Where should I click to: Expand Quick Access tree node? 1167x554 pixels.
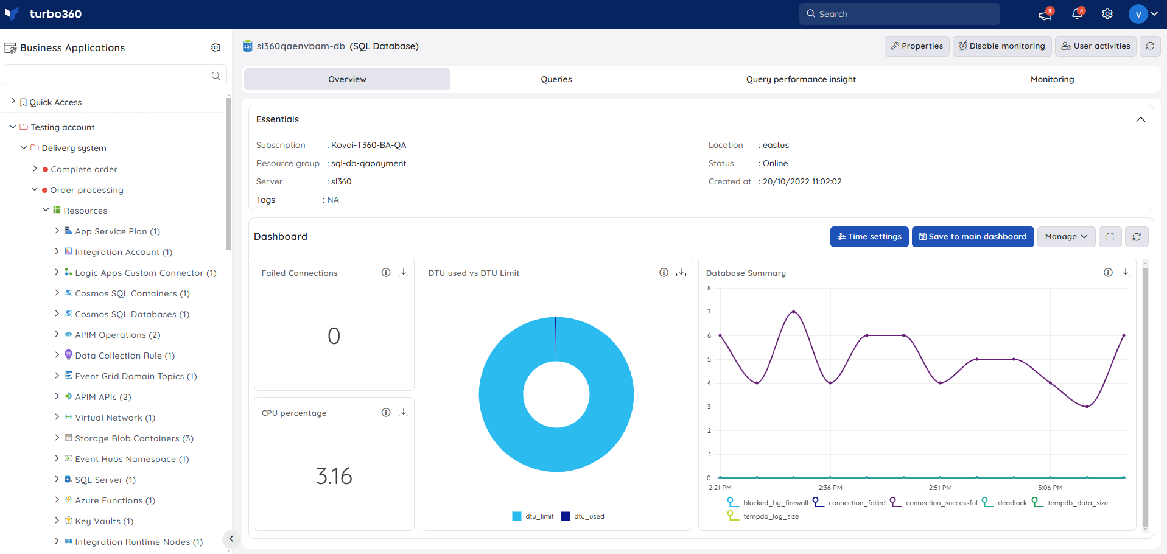click(x=13, y=102)
